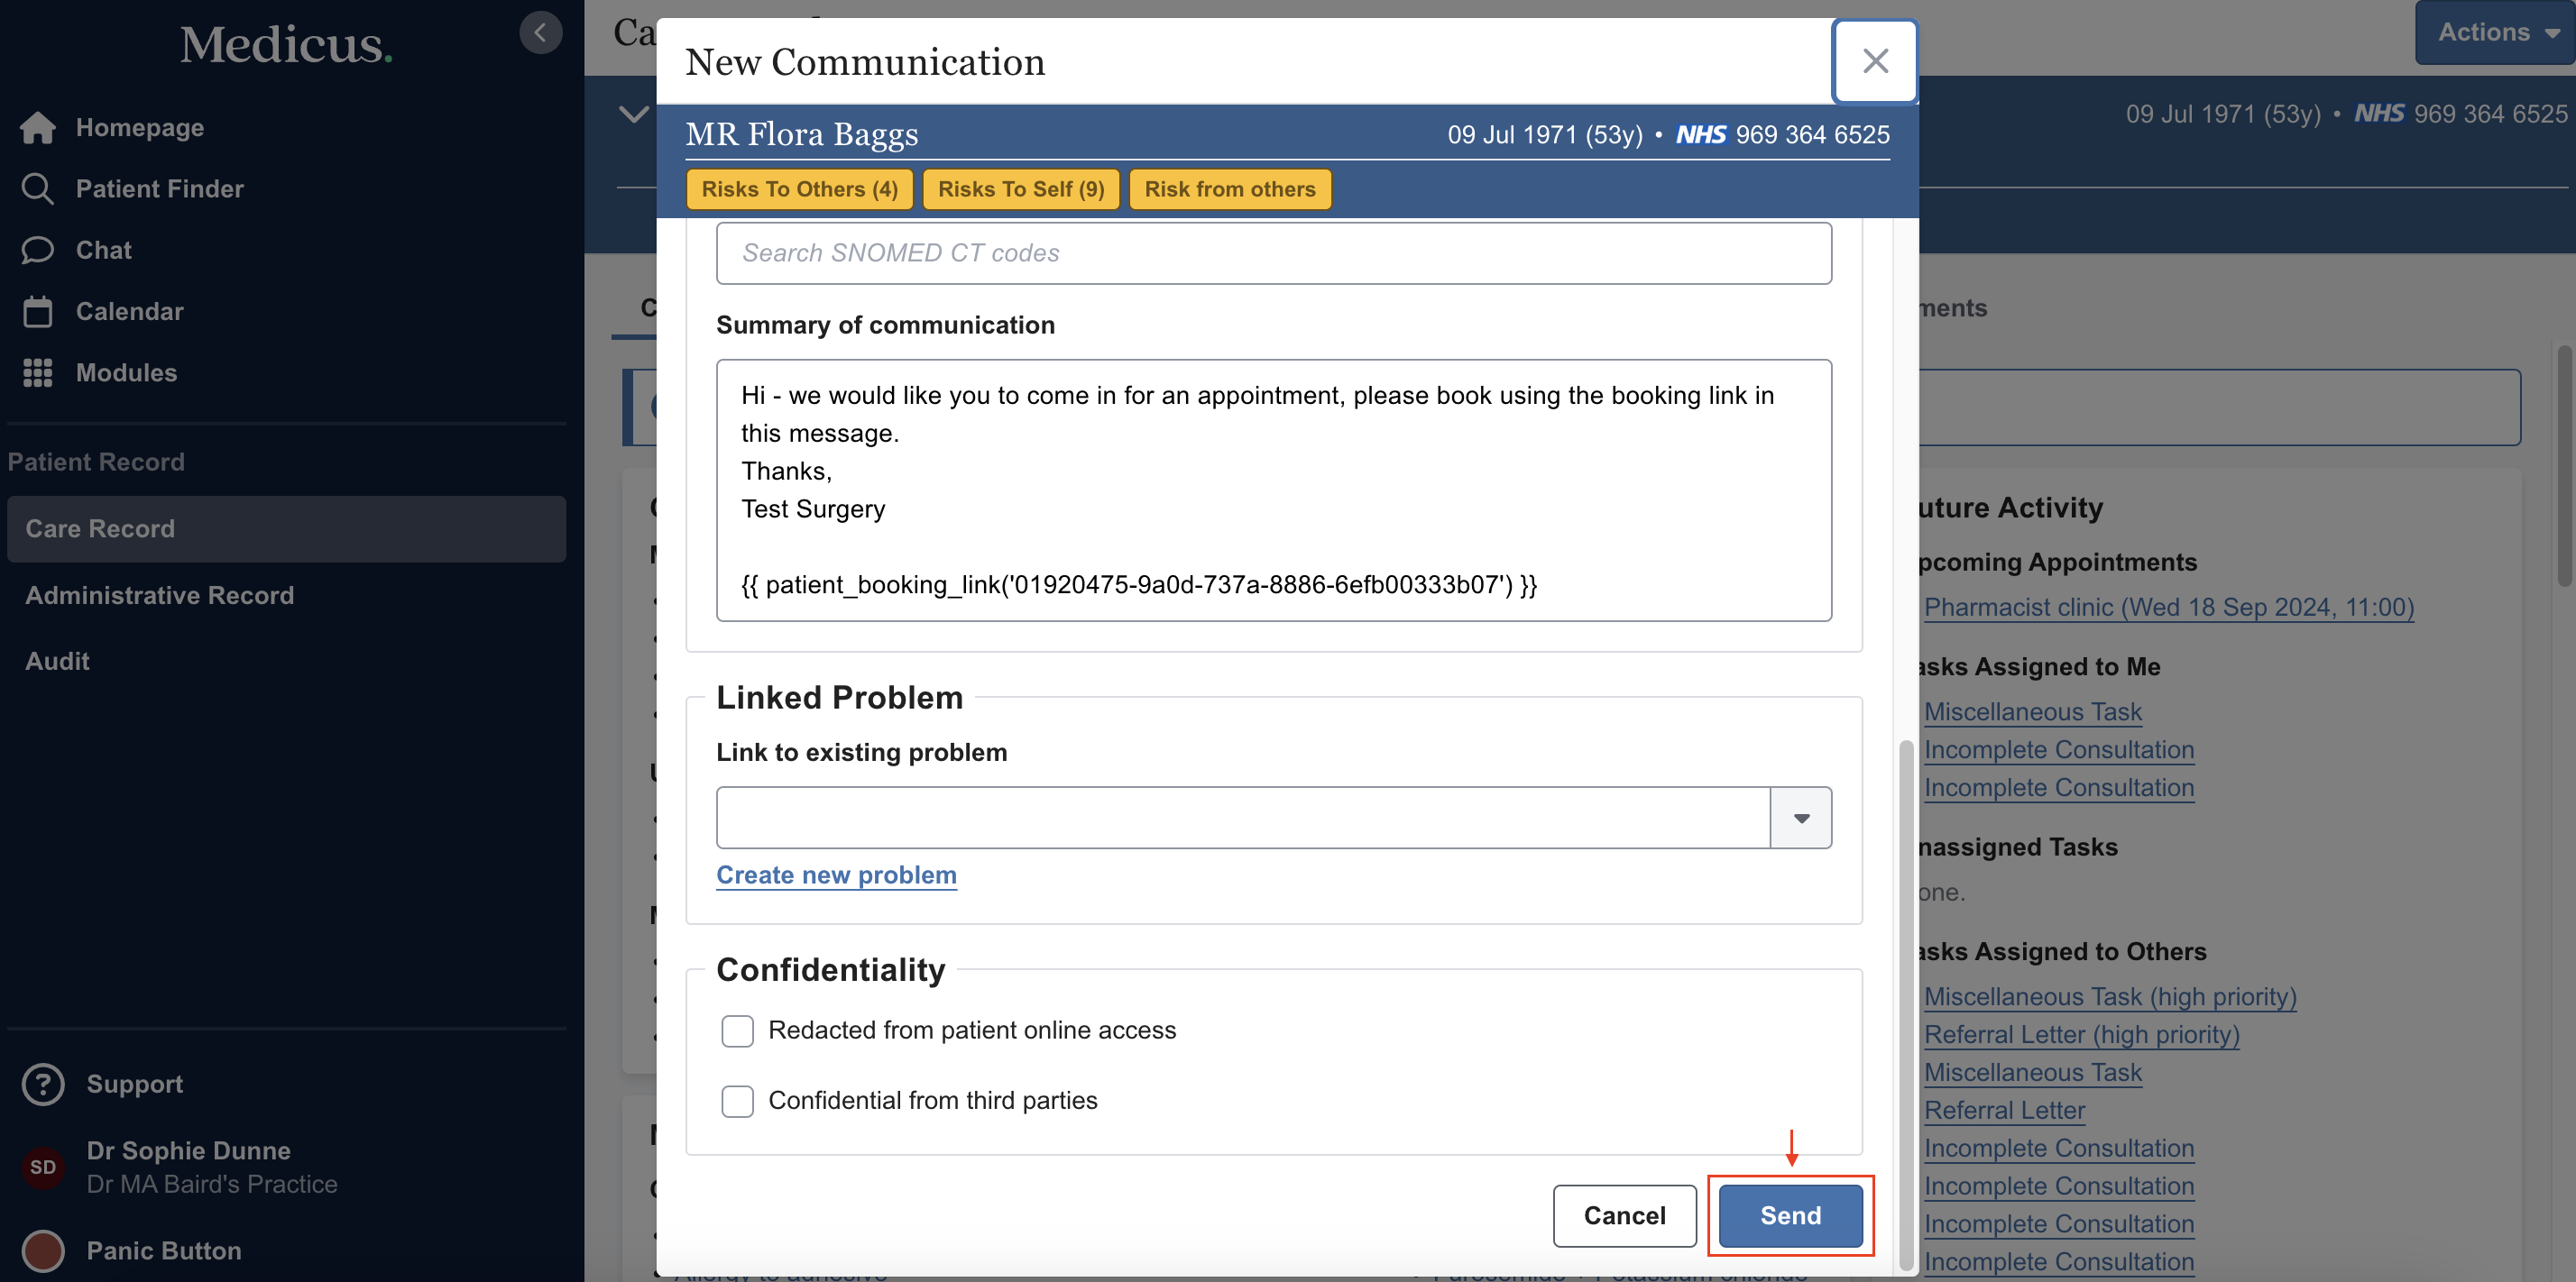Open Patient Finder magnifier icon
The width and height of the screenshot is (2576, 1282).
pos(38,188)
